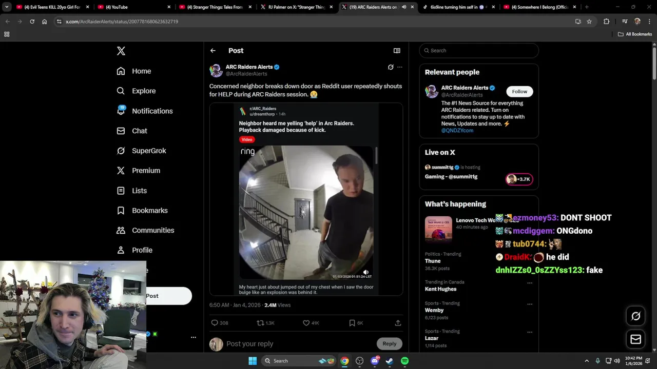The image size is (657, 369).
Task: Show hidden system tray icons
Action: (587, 361)
